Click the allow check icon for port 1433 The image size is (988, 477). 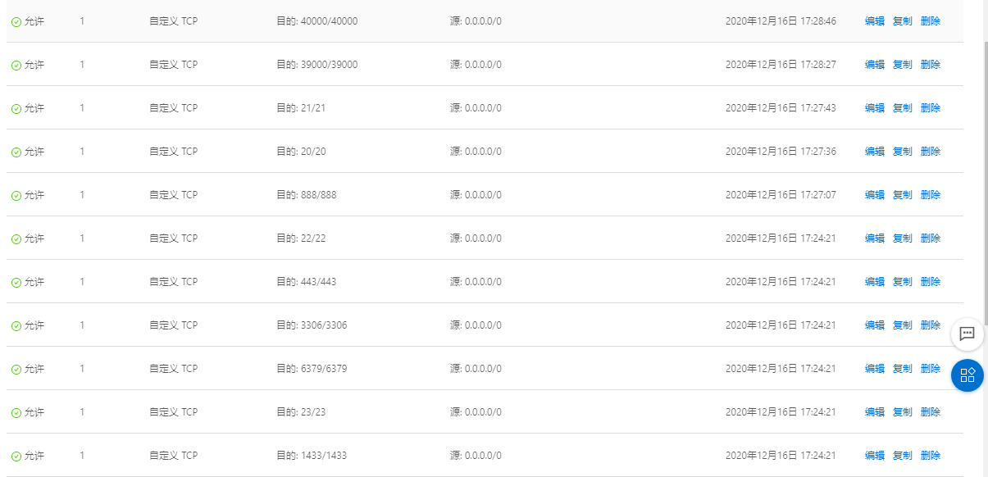(x=16, y=457)
